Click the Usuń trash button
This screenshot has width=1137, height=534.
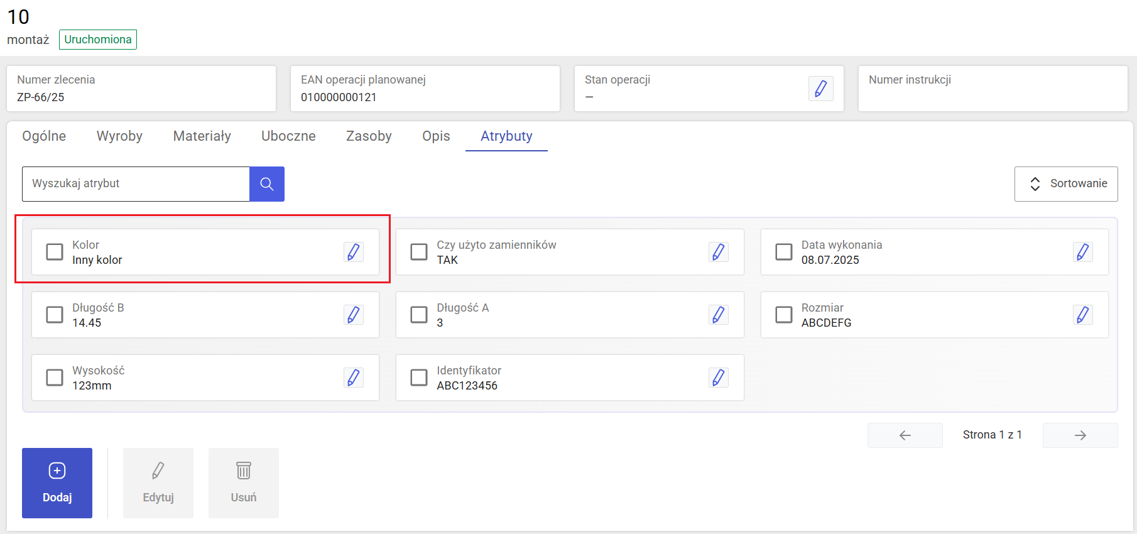(x=243, y=483)
